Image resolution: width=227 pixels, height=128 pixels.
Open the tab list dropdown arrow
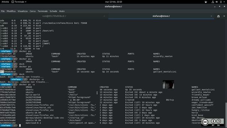pyautogui.click(x=224, y=16)
